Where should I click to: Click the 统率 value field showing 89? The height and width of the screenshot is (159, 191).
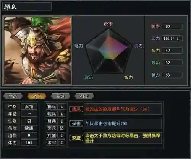tap(172, 26)
